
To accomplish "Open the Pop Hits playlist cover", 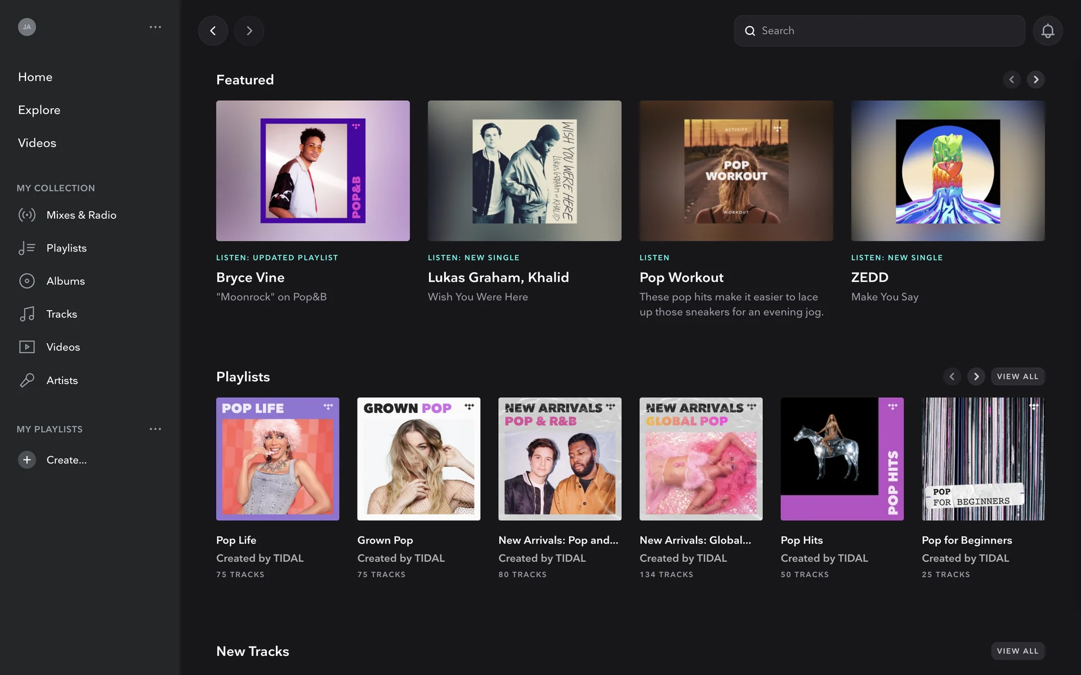I will click(x=842, y=459).
